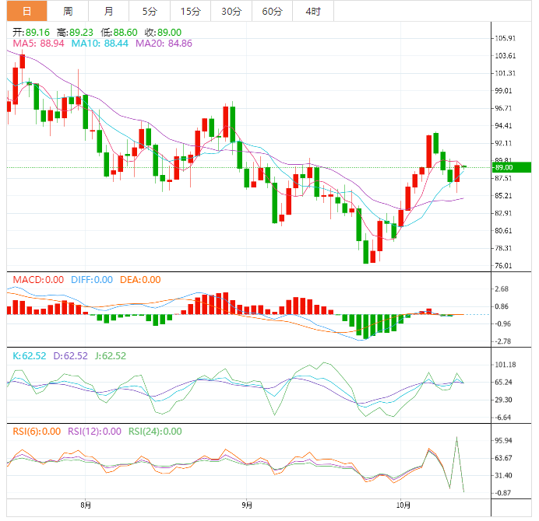Click the DEA:0.00 indicator label
539x521 pixels.
[140, 280]
